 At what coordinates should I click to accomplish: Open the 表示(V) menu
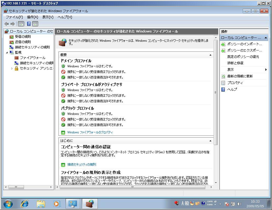tap(48, 17)
